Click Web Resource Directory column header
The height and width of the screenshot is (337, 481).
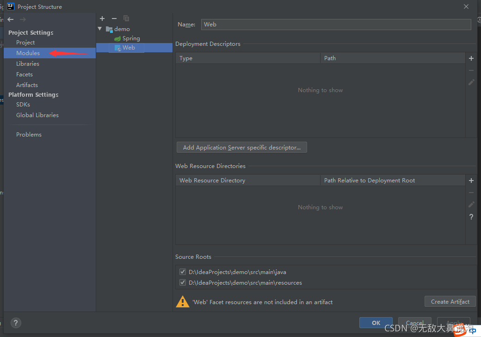point(248,180)
